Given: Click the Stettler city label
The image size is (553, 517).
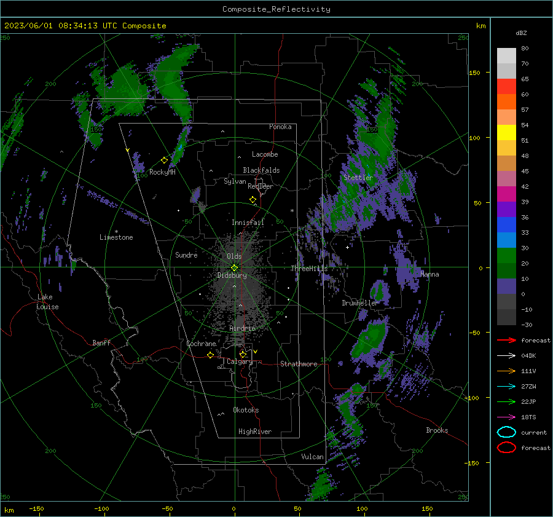Looking at the screenshot, I should 358,178.
